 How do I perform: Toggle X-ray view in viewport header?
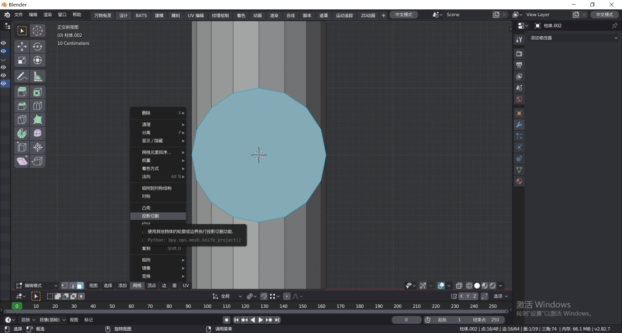point(459,285)
